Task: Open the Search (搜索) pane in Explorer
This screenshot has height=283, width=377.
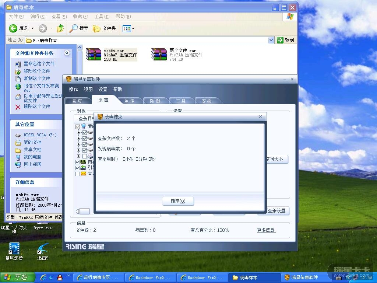Action: tap(79, 28)
